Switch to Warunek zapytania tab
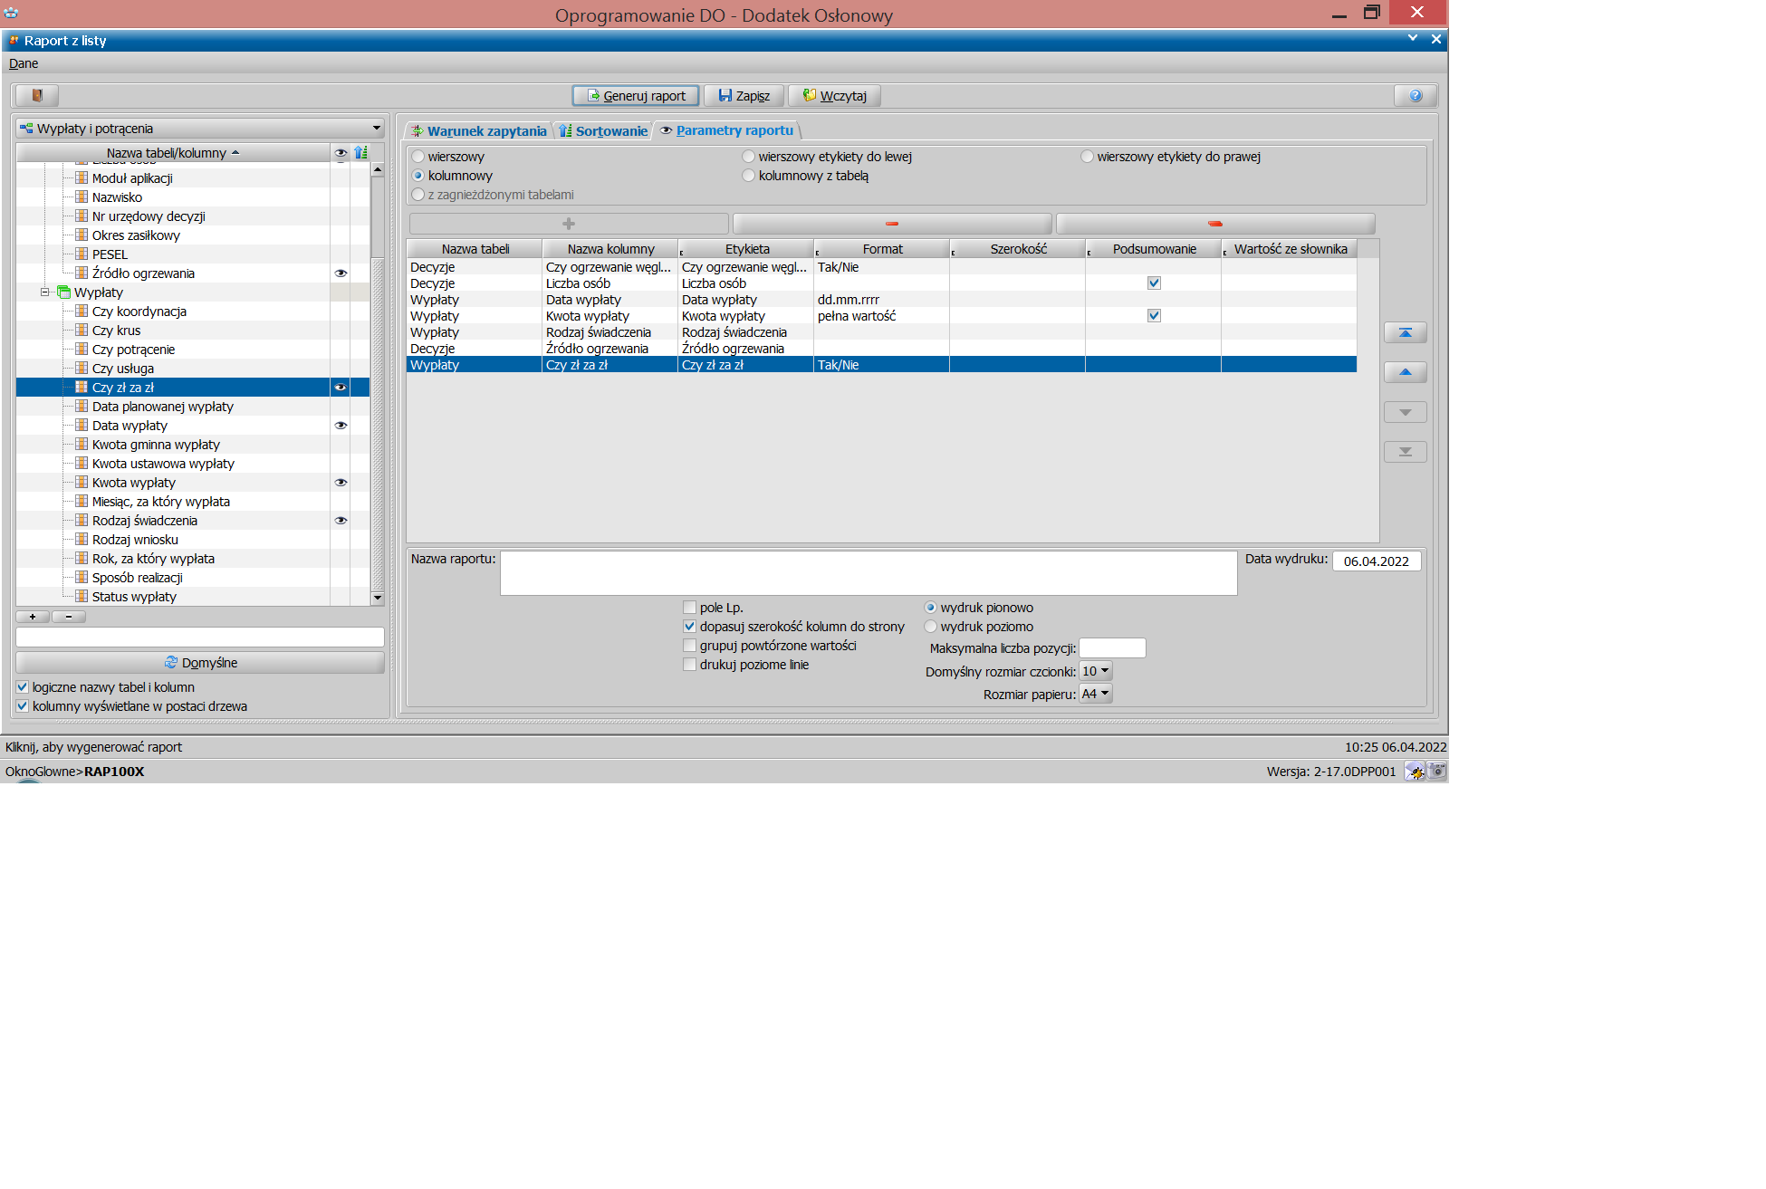Viewport: 1766px width, 1189px height. pos(479,131)
